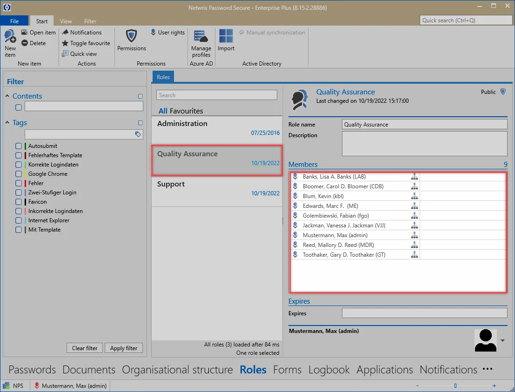The width and height of the screenshot is (515, 392).
Task: Click the shield icon next to Public
Action: point(503,92)
